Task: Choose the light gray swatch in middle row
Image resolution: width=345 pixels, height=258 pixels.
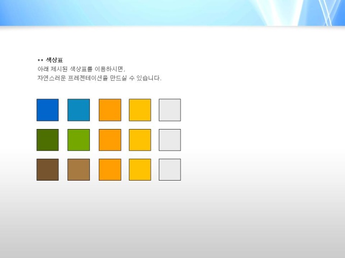Action: coord(170,140)
